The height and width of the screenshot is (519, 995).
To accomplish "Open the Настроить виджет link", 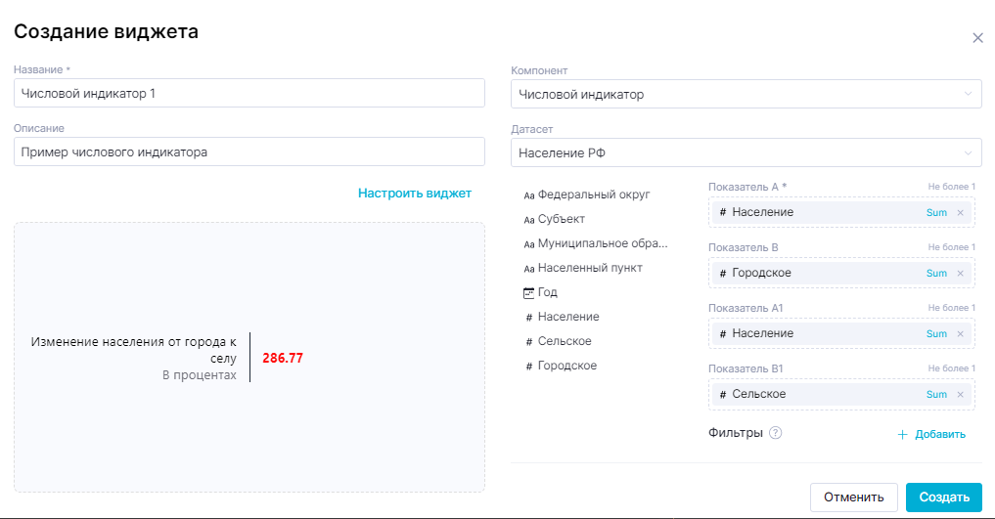I will click(415, 194).
